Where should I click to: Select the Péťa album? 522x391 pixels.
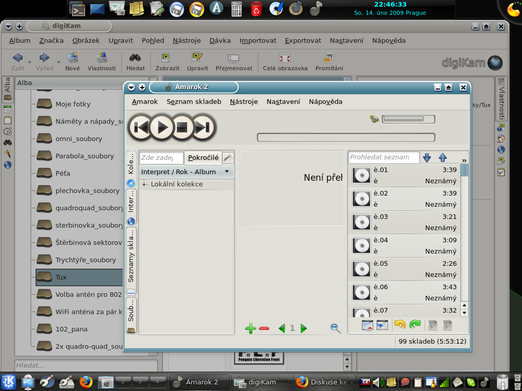[63, 173]
